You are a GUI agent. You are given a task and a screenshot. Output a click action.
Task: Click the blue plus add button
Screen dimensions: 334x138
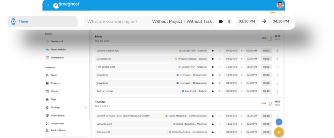pos(279,122)
